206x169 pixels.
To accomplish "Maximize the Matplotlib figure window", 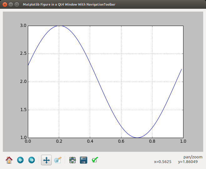I will tap(17, 4).
